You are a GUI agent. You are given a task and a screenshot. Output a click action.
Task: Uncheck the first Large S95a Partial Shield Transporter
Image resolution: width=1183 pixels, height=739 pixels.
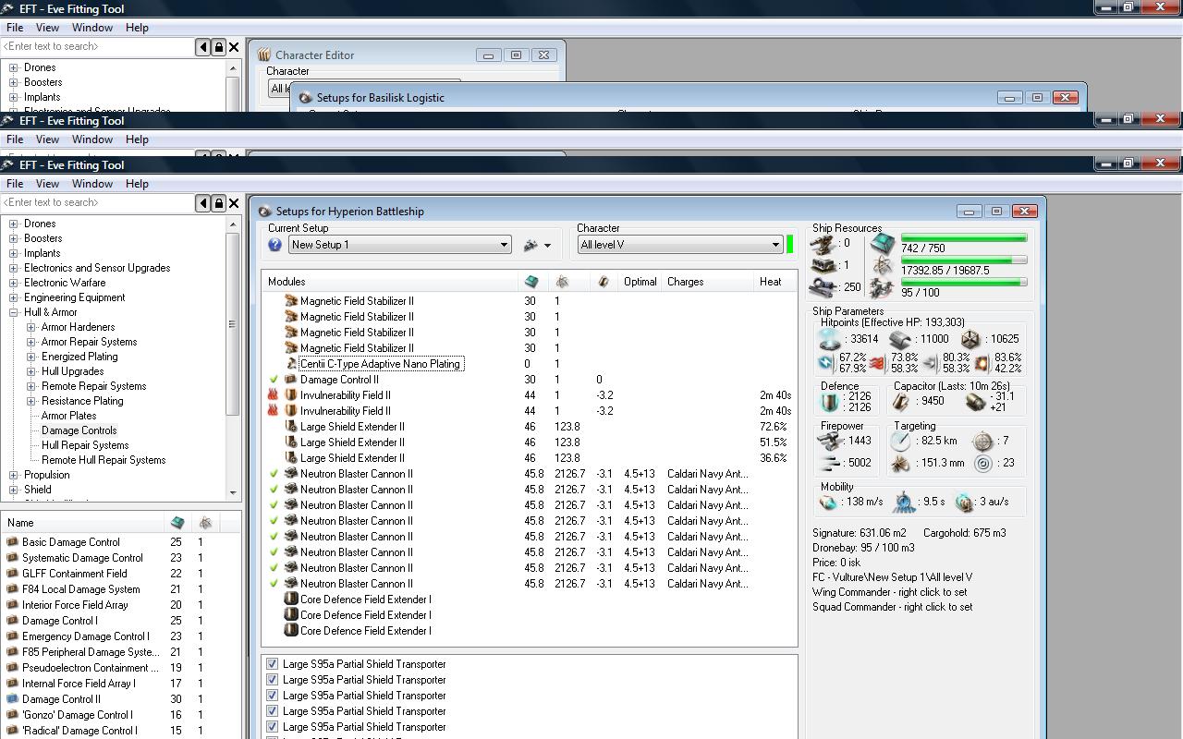[272, 664]
